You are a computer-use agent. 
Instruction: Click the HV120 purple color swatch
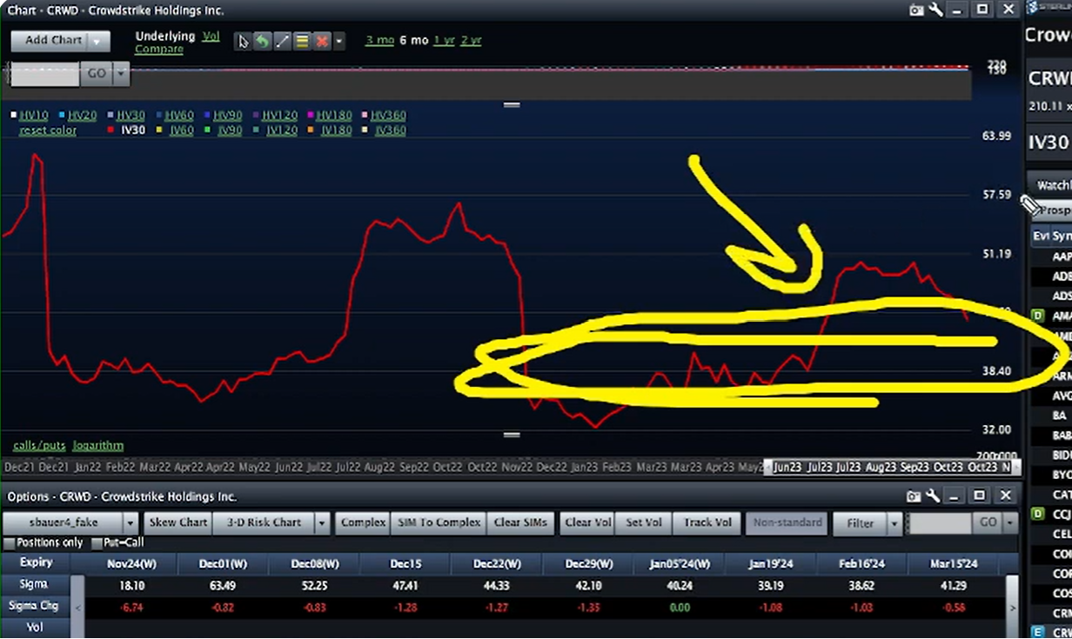coord(255,116)
